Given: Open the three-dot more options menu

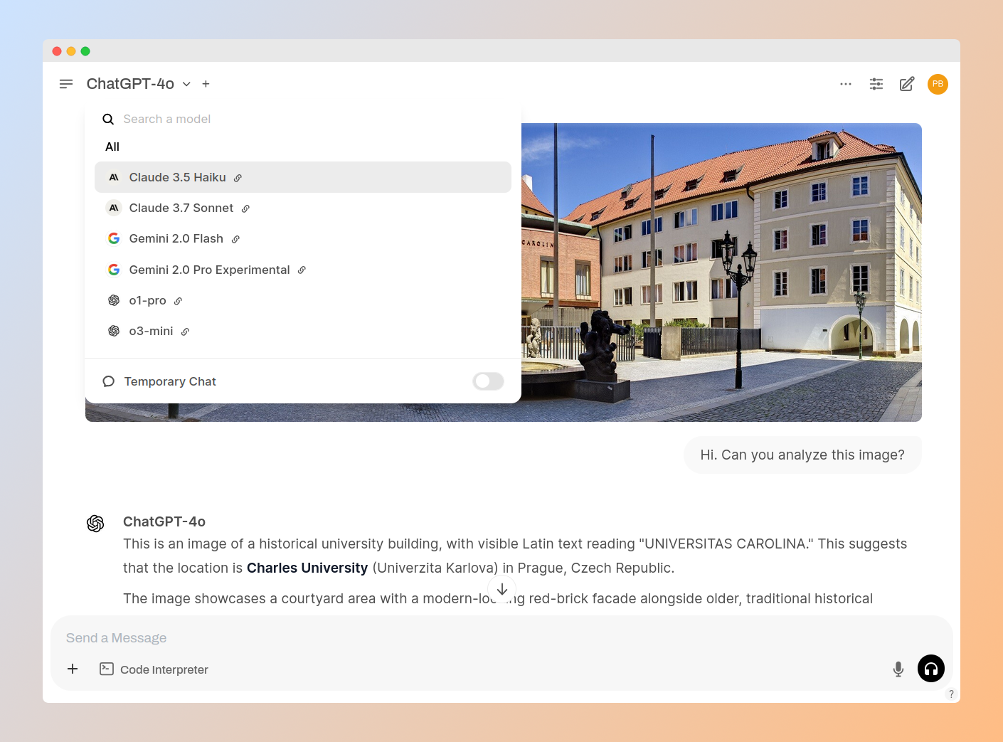Looking at the screenshot, I should point(846,84).
